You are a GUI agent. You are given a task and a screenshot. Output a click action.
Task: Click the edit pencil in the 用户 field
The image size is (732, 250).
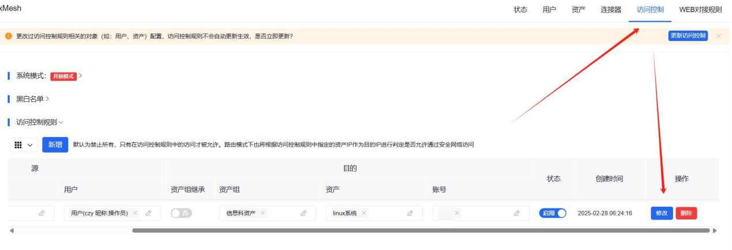pyautogui.click(x=148, y=213)
